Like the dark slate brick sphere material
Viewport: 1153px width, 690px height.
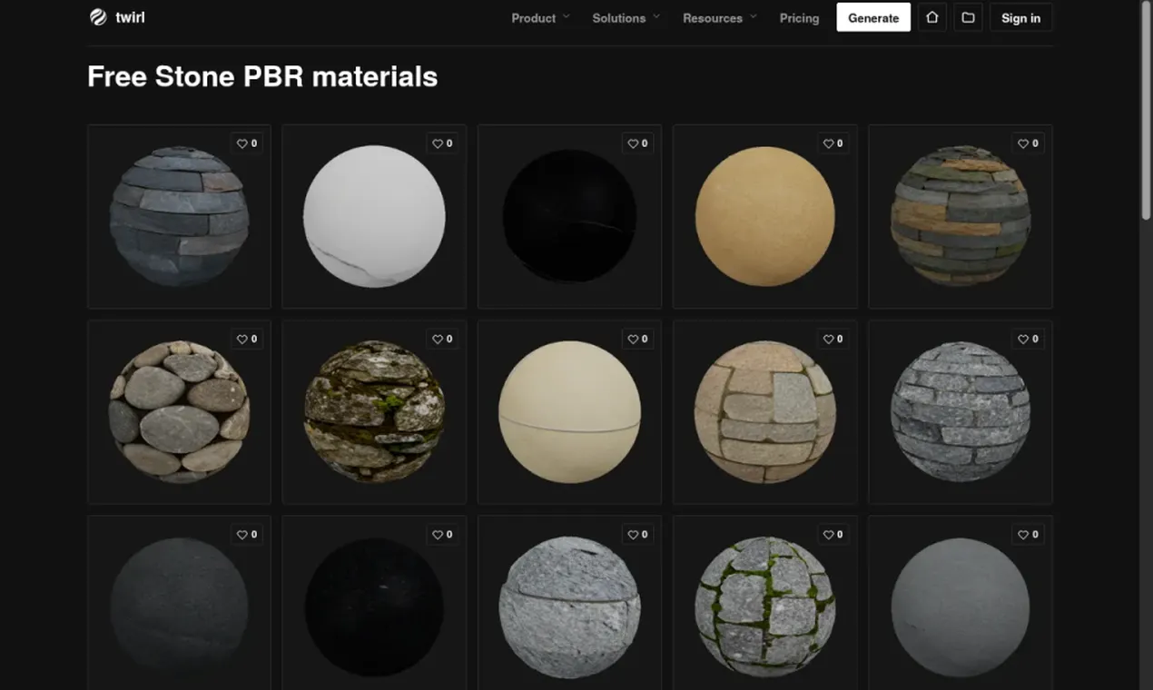point(247,143)
